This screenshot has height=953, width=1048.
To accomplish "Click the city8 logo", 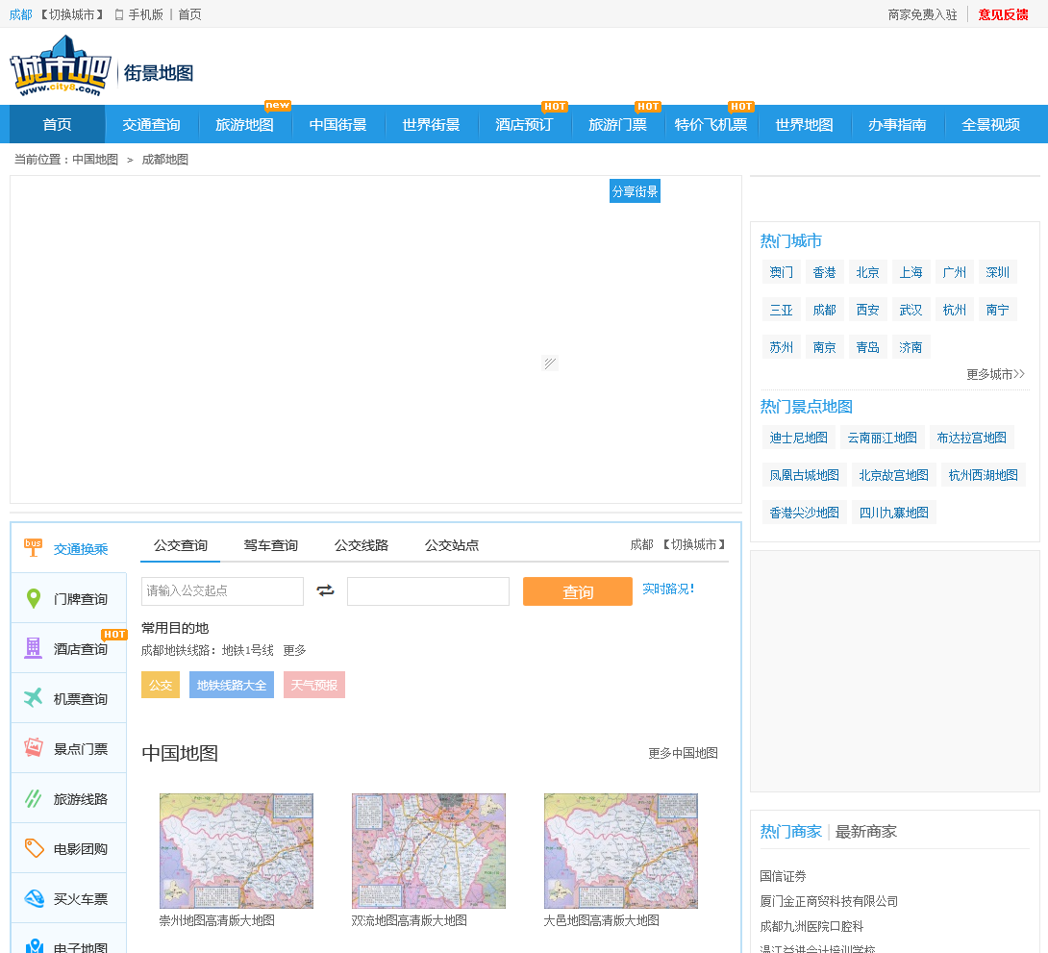I will [x=61, y=66].
